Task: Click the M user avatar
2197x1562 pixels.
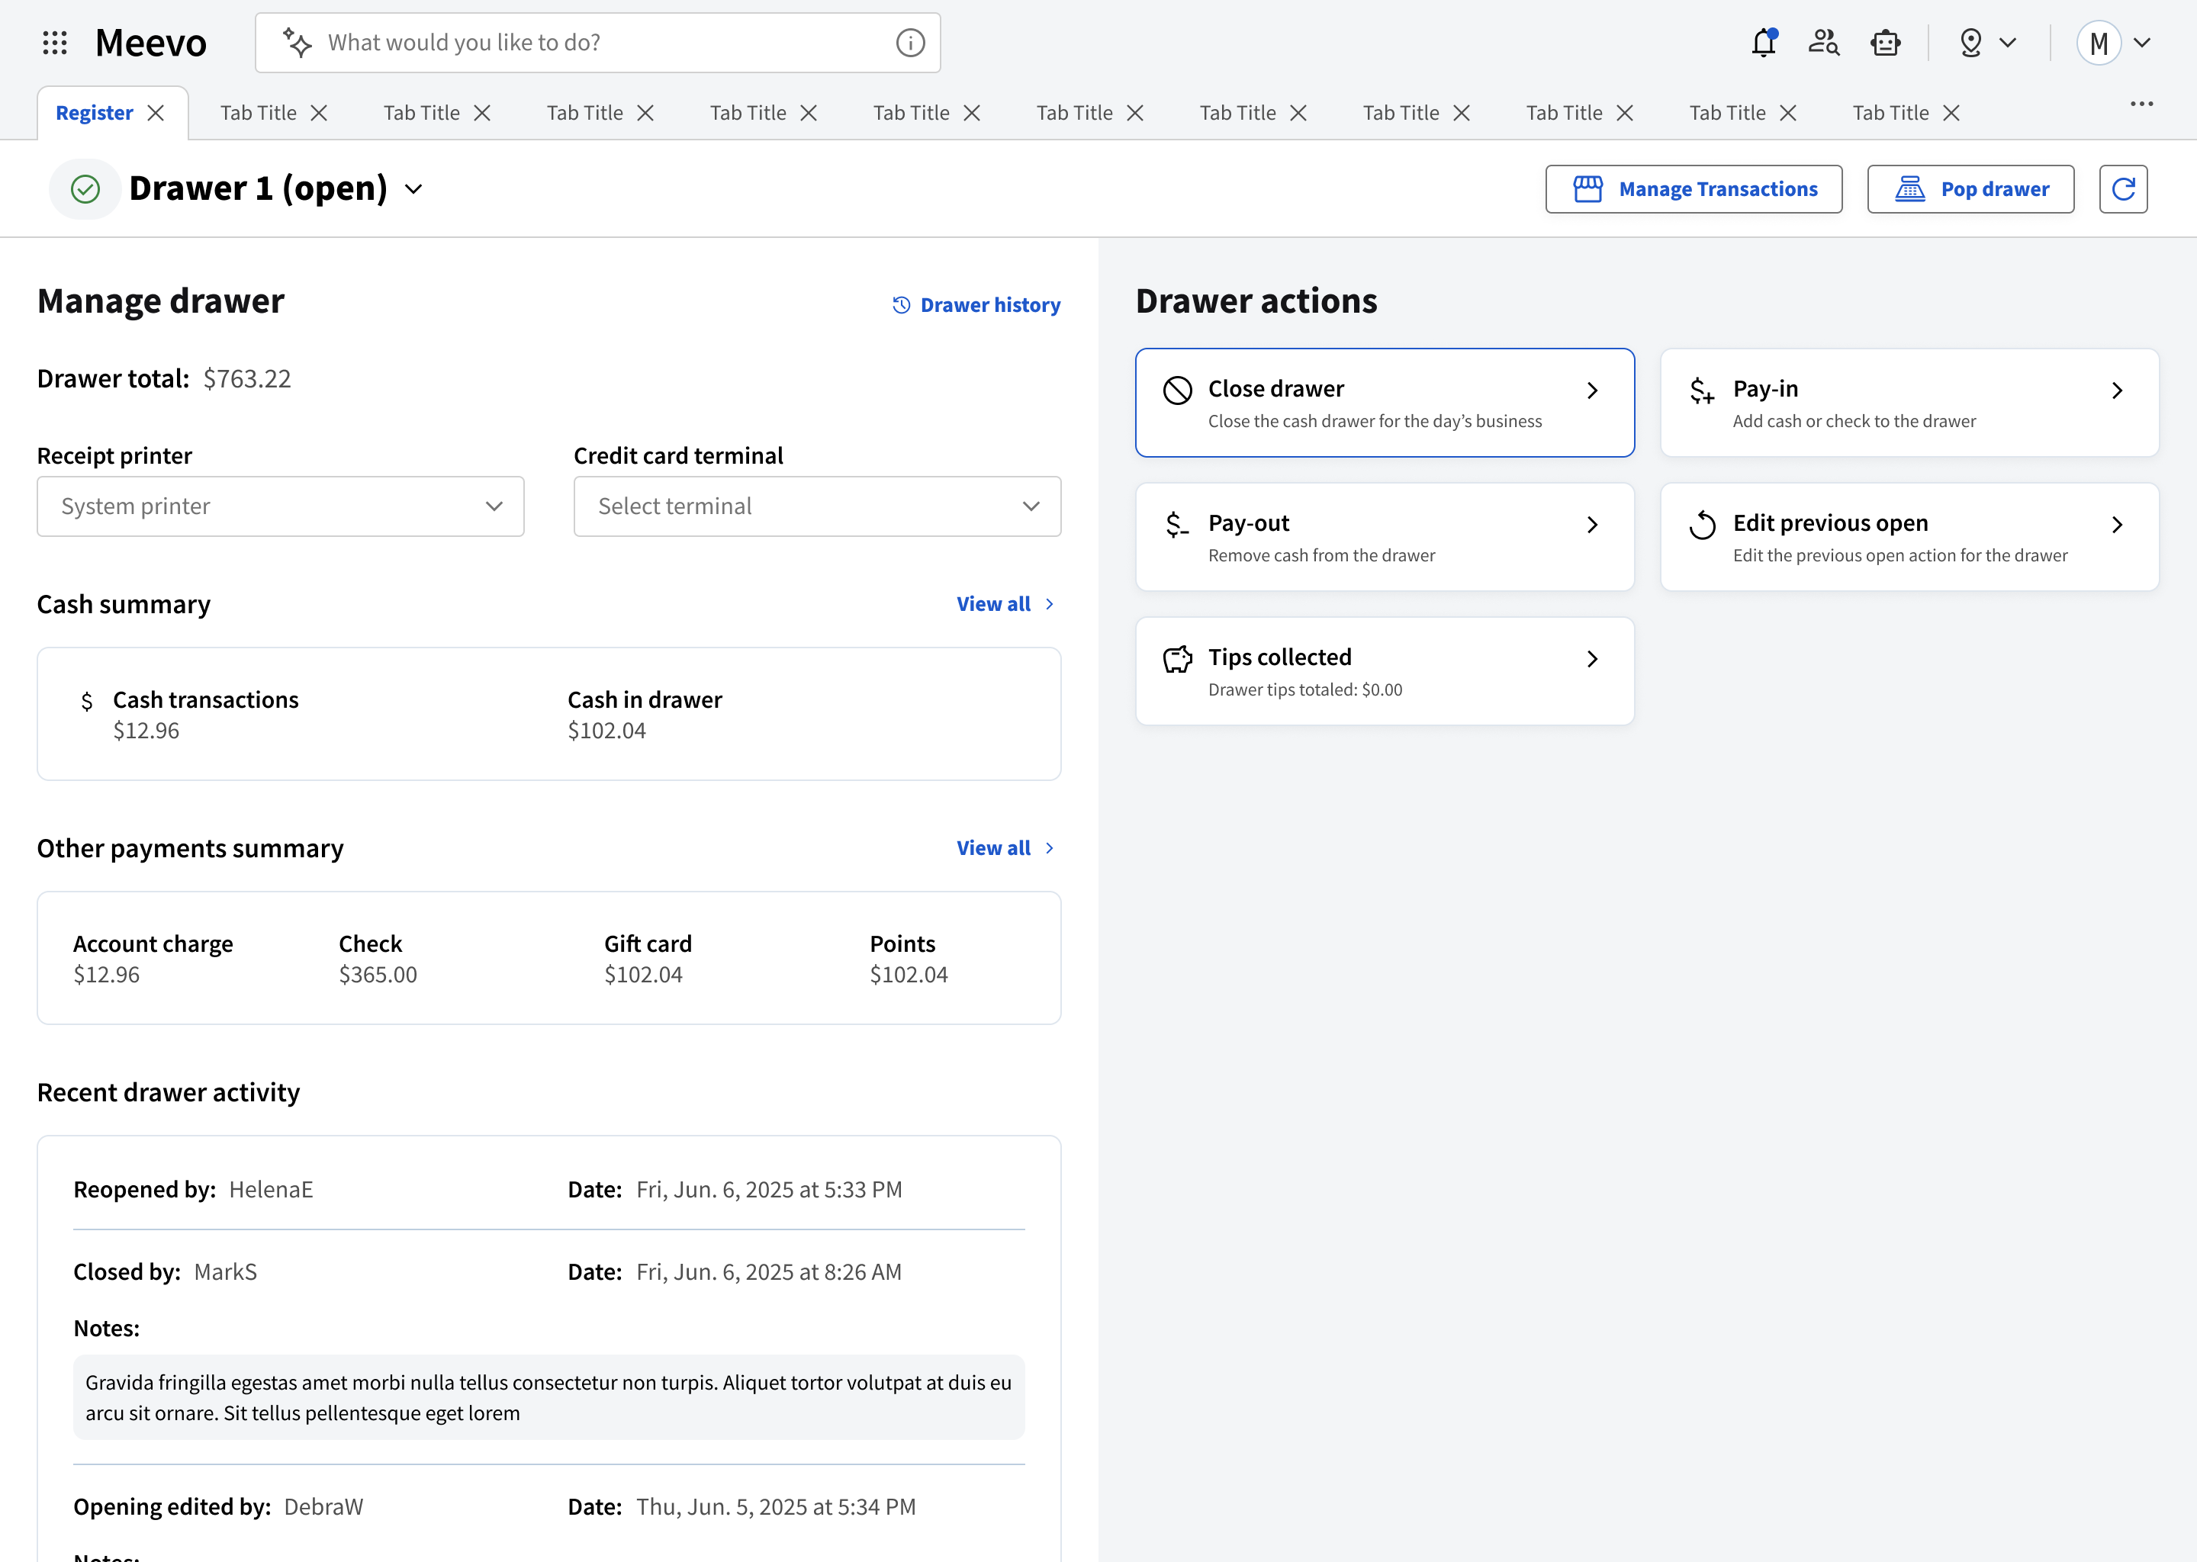Action: coord(2099,42)
